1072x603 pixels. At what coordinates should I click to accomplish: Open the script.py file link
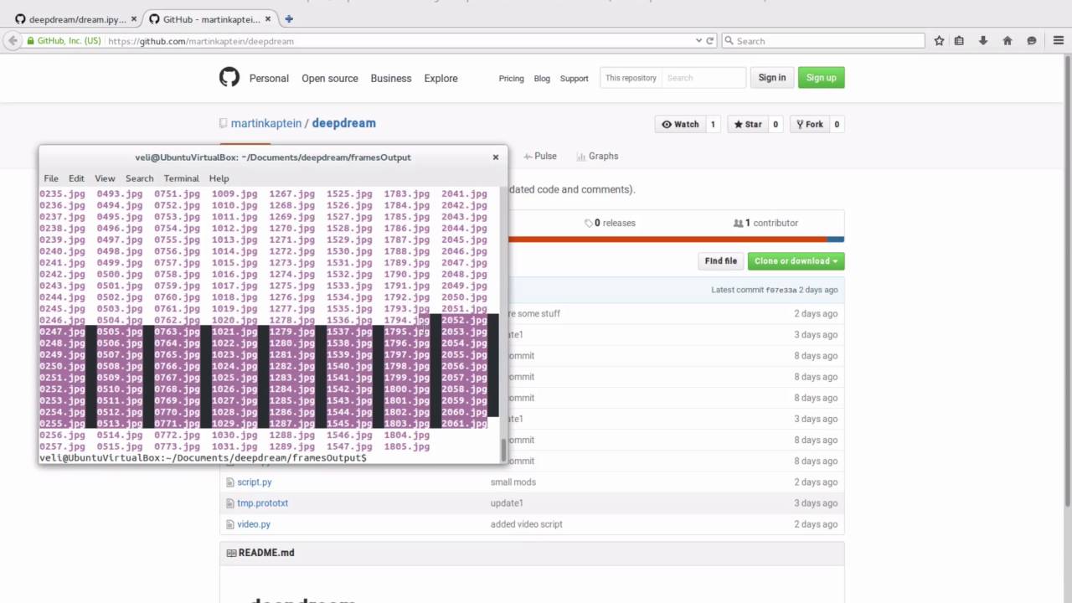click(x=255, y=482)
